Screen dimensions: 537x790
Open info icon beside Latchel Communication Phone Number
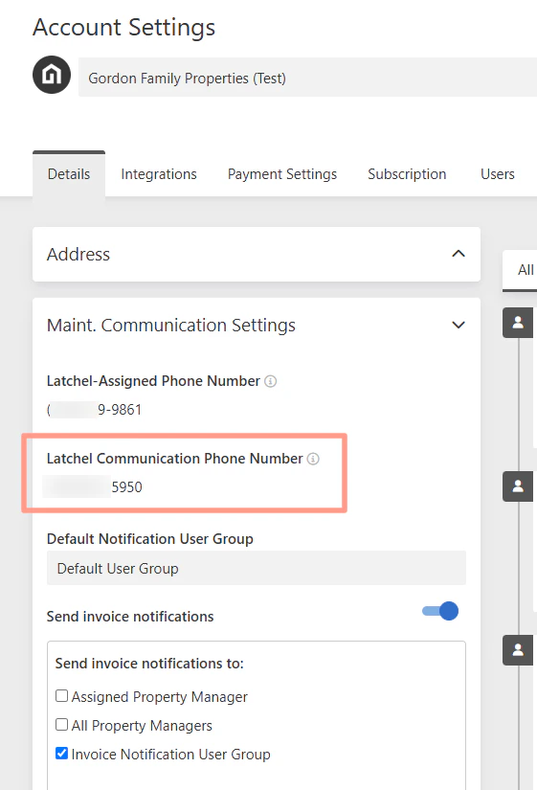(313, 459)
